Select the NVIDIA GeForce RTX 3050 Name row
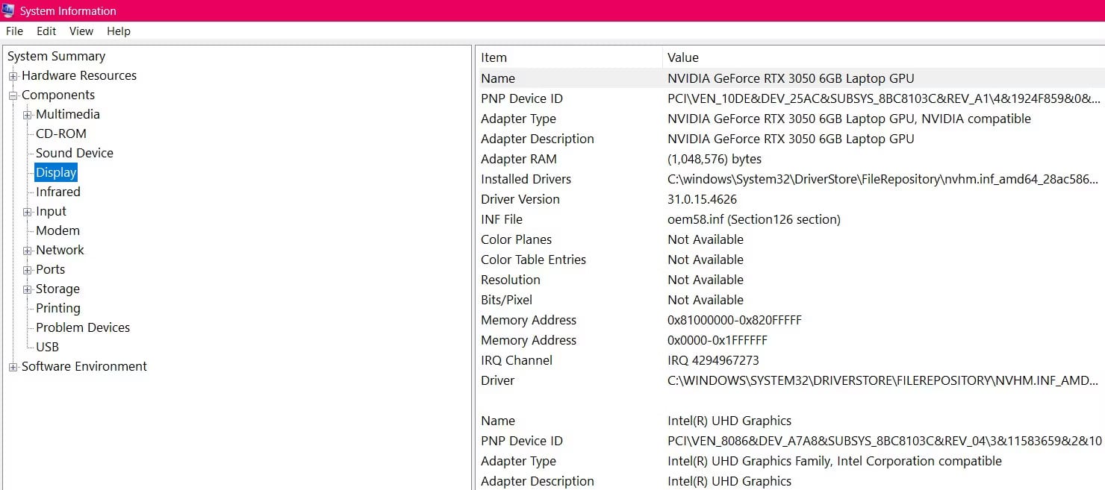This screenshot has height=490, width=1105. pyautogui.click(x=791, y=78)
